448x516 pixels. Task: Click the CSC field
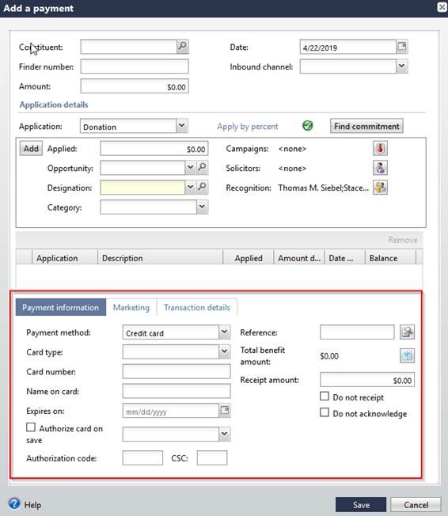212,457
